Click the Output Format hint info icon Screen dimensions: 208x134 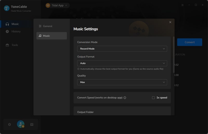coord(79,69)
